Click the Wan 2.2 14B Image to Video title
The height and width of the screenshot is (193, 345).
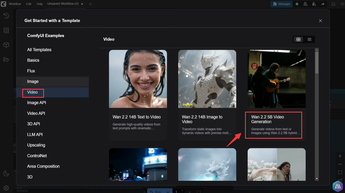coord(202,119)
